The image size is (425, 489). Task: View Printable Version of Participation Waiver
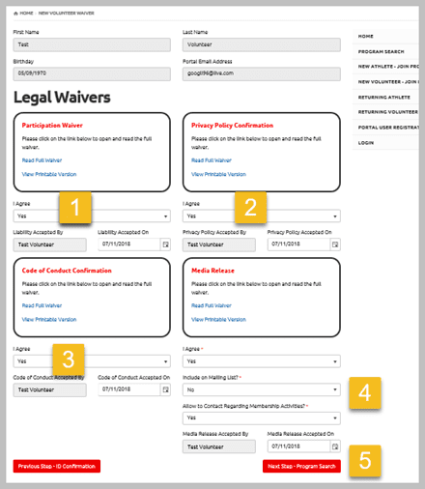click(x=49, y=174)
